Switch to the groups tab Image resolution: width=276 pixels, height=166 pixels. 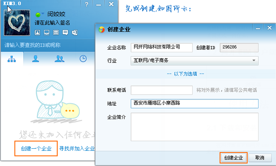coord(59,59)
